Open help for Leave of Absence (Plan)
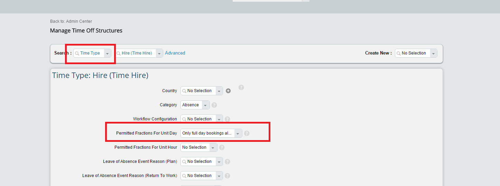 (x=228, y=161)
